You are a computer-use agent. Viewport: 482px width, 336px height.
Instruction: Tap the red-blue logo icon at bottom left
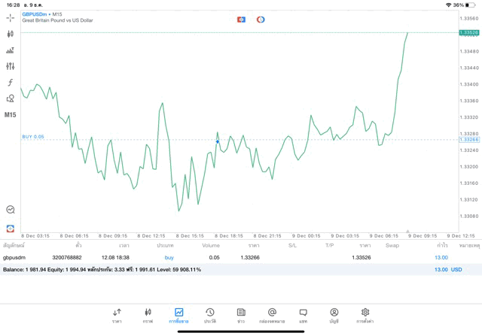pos(11,227)
